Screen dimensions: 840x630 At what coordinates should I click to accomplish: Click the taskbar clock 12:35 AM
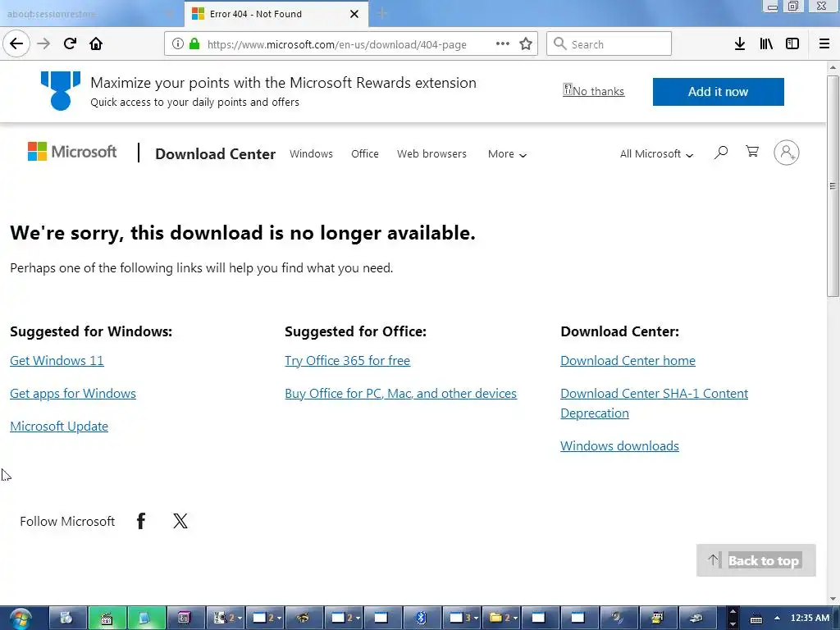[810, 618]
